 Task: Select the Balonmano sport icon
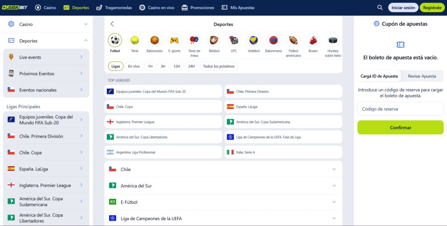tap(273, 40)
